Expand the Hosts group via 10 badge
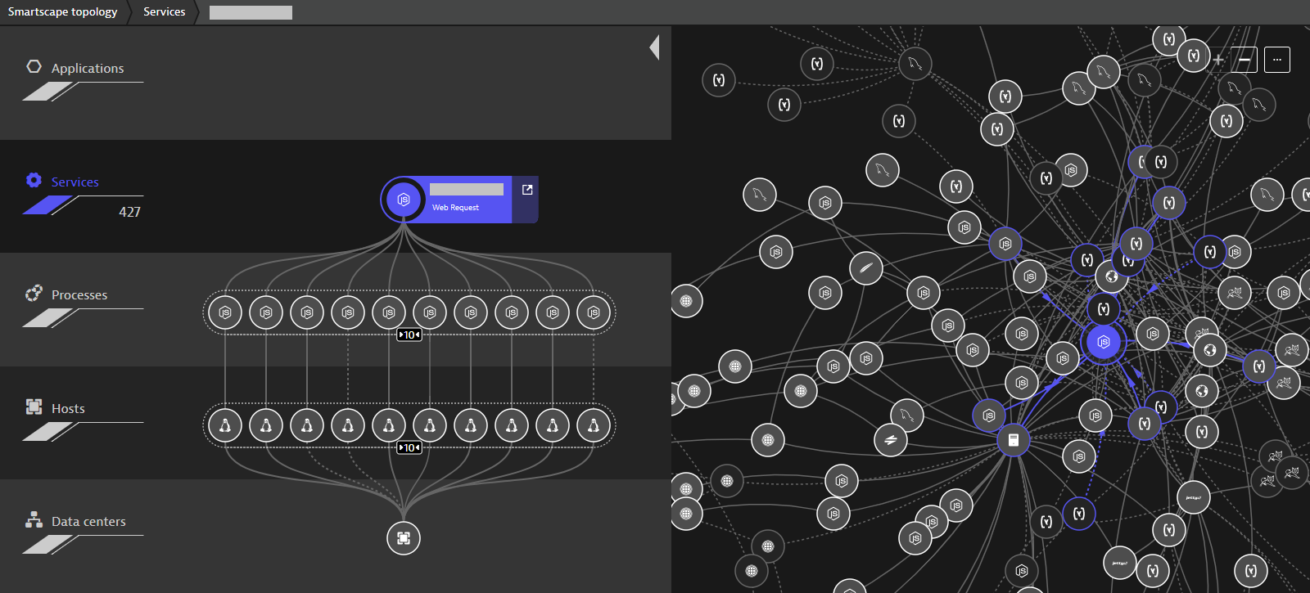 coord(409,447)
